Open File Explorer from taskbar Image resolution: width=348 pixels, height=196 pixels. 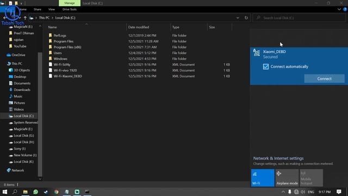26,192
